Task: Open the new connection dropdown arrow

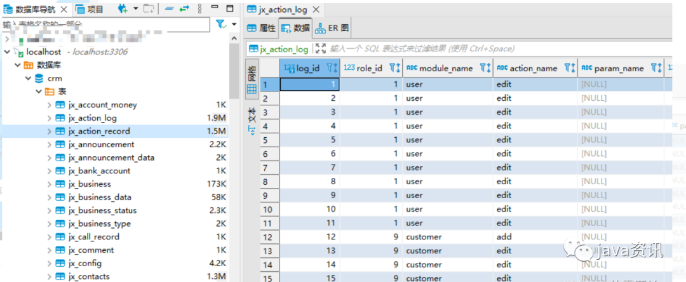Action: pyautogui.click(x=135, y=9)
